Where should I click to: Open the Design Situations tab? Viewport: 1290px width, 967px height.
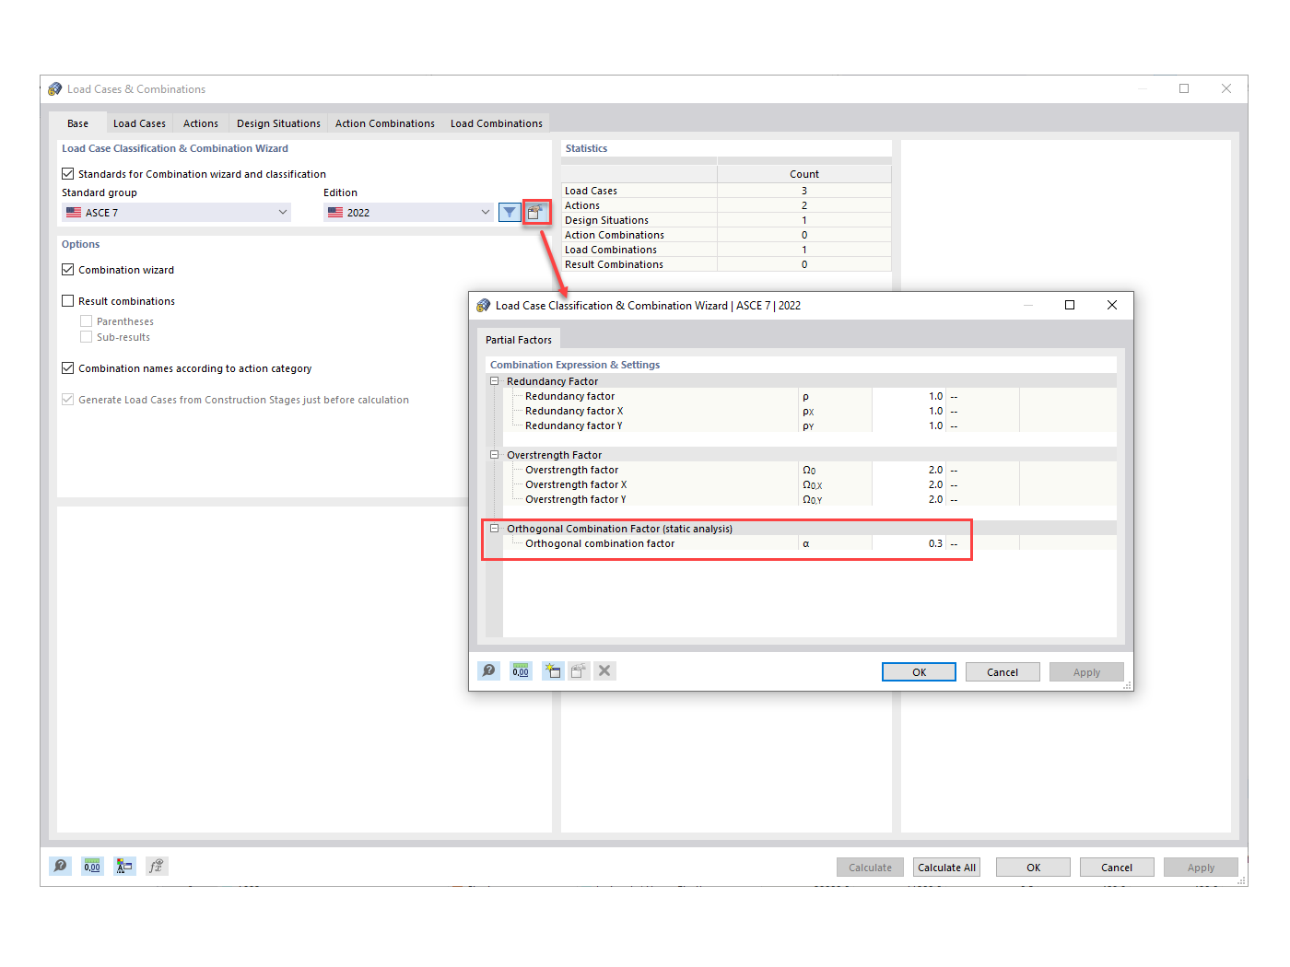278,123
